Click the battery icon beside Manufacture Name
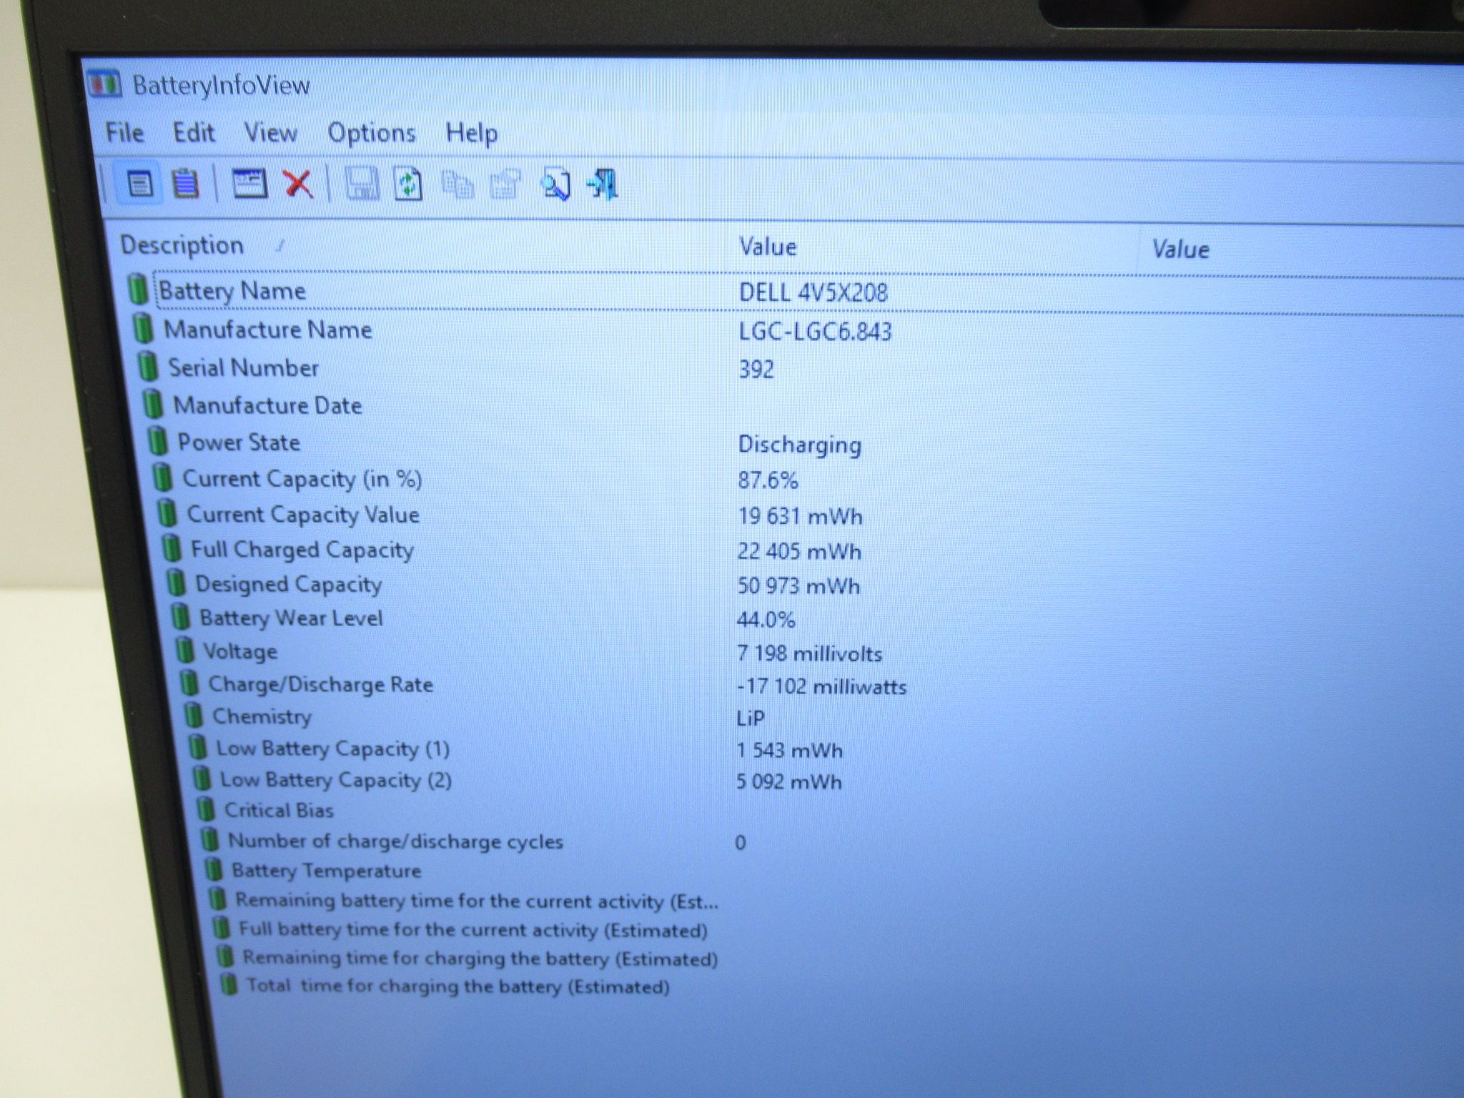1464x1098 pixels. tap(144, 328)
